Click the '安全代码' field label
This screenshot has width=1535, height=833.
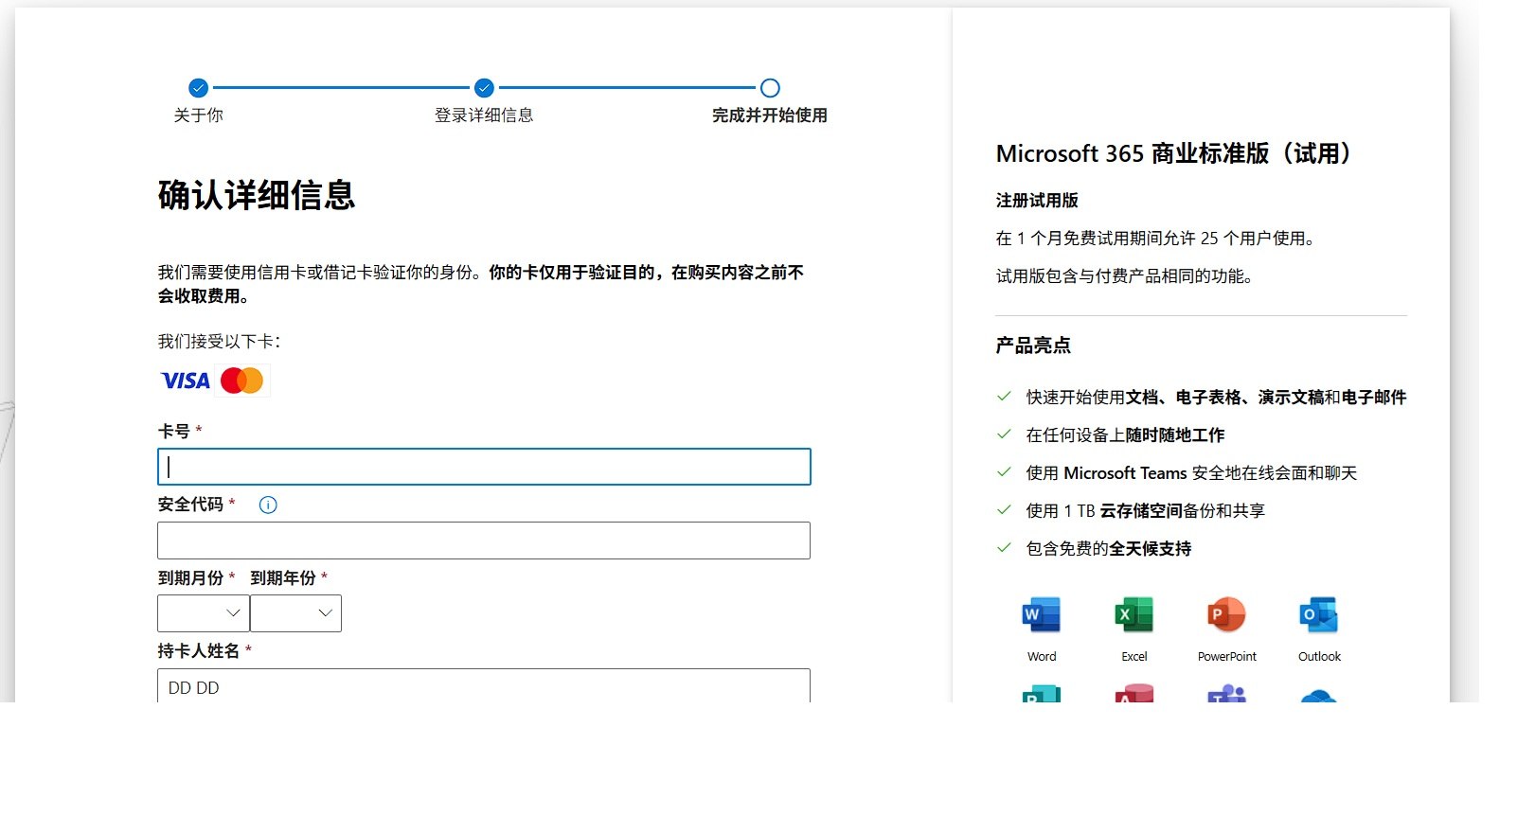(x=190, y=505)
